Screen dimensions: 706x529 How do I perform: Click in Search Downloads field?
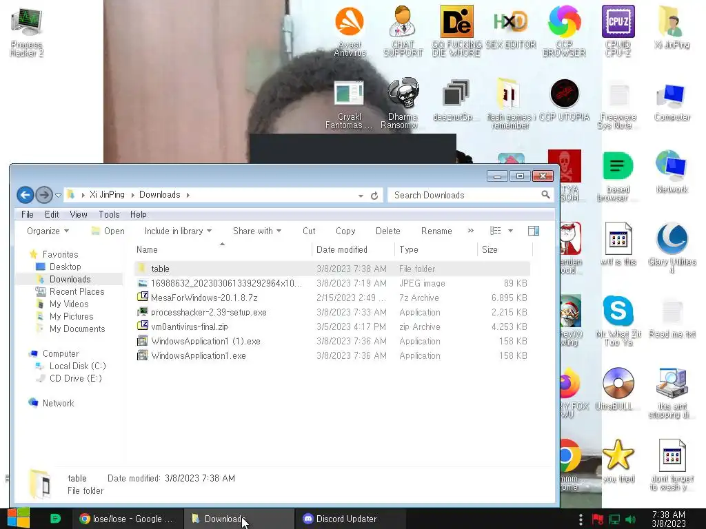[x=470, y=195]
